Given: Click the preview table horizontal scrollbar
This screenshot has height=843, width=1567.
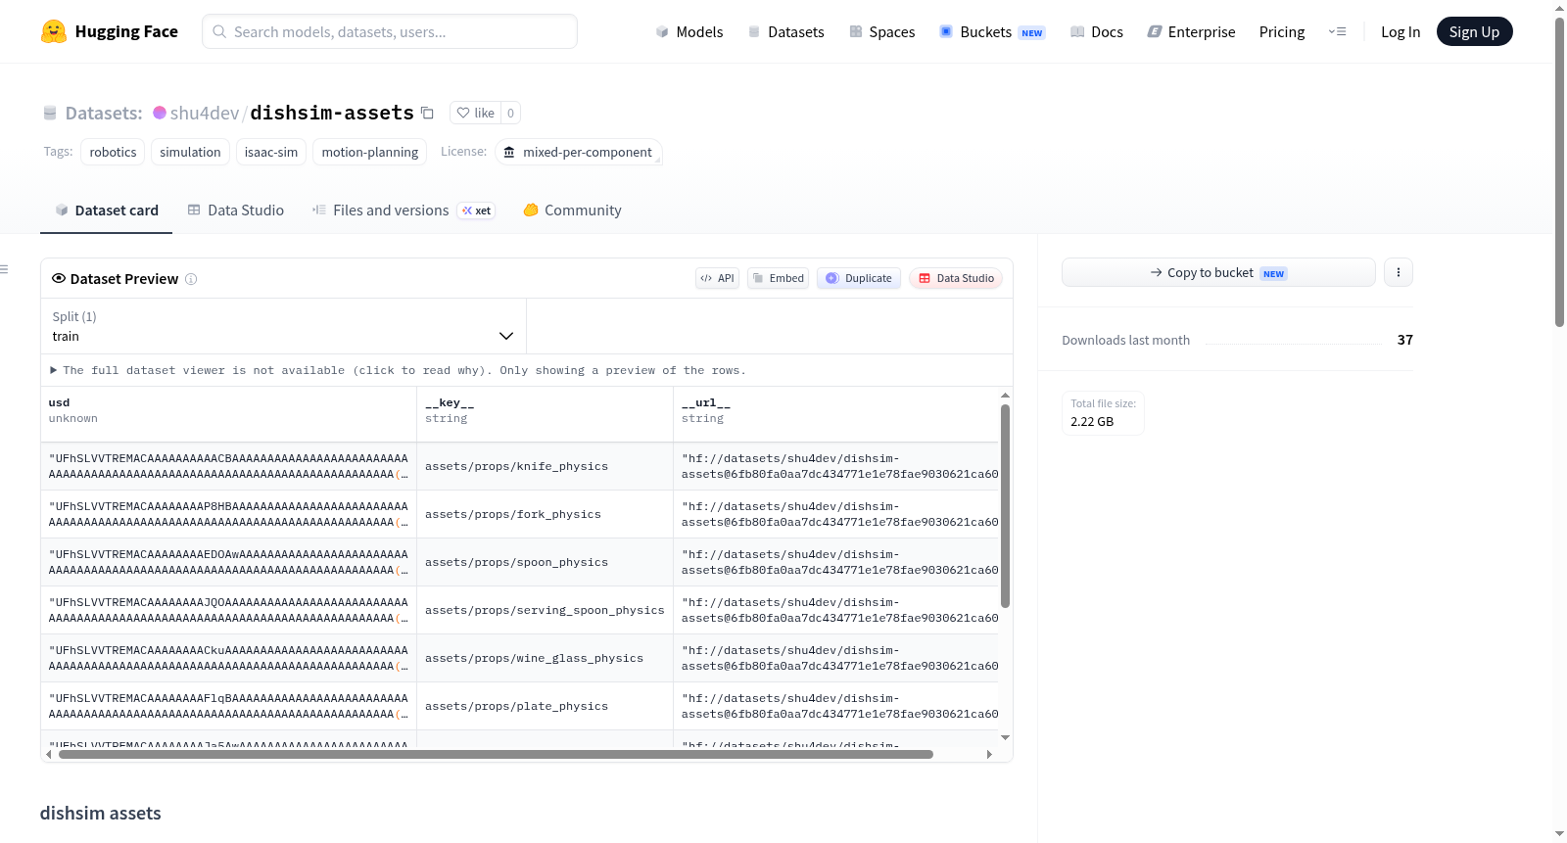Looking at the screenshot, I should 496,754.
